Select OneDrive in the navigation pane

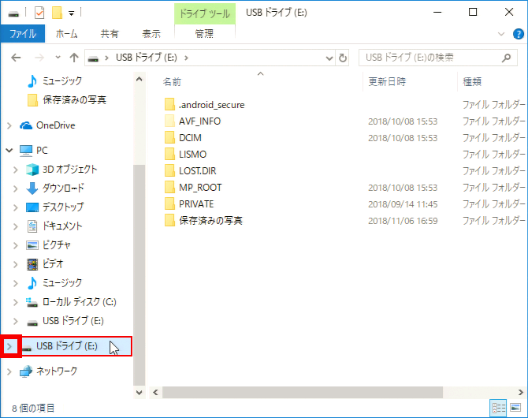tap(48, 125)
